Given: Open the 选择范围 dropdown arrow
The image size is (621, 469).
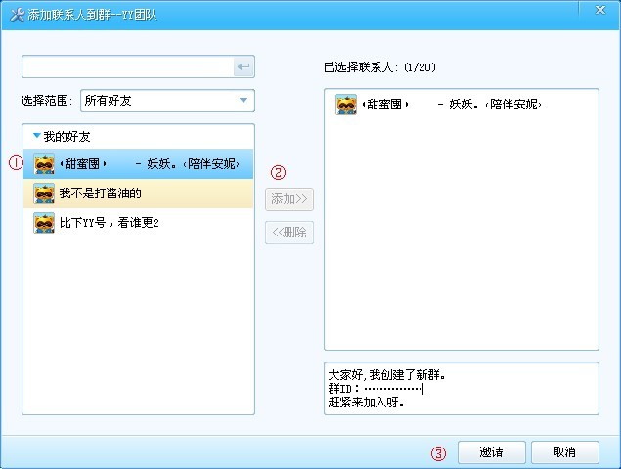Looking at the screenshot, I should coord(244,100).
